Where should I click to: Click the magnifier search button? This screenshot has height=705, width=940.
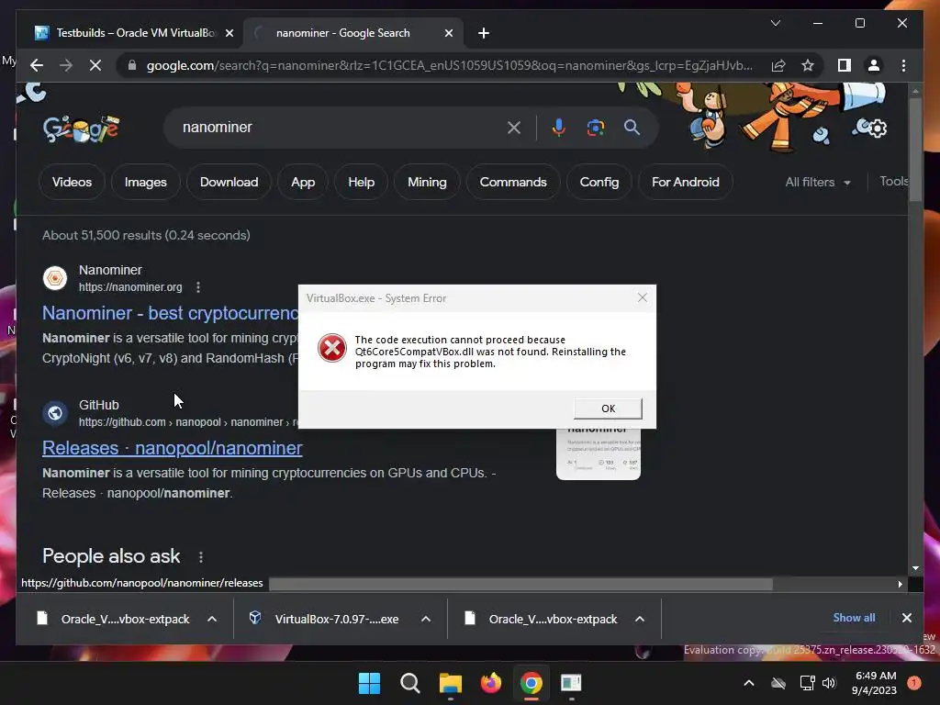[632, 128]
